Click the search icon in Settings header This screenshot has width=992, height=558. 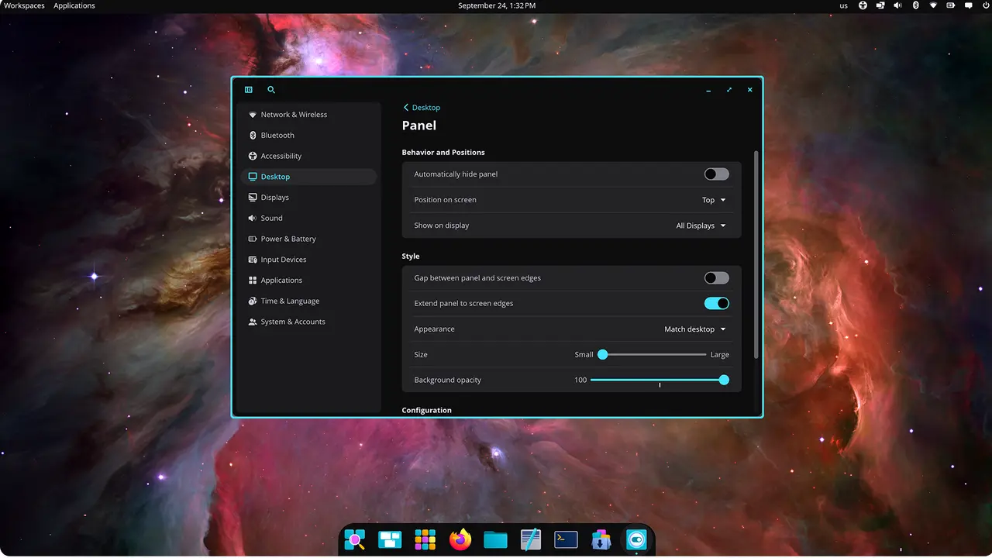(271, 90)
